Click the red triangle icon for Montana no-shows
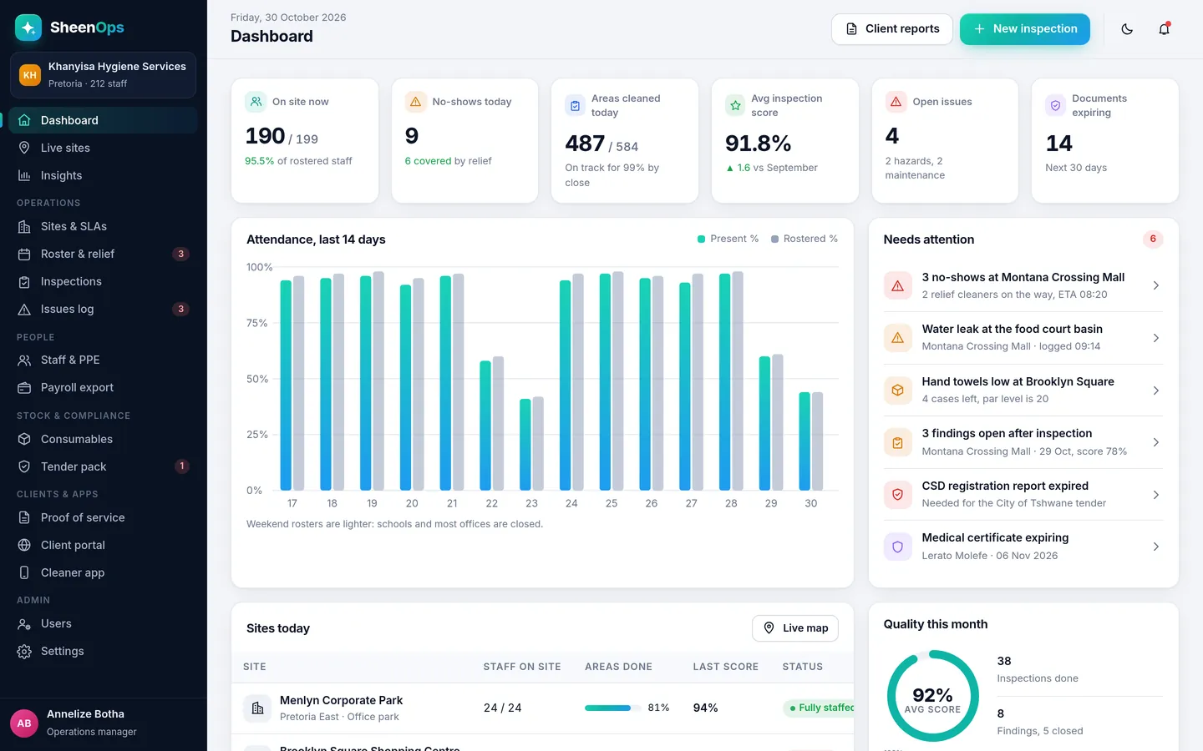 coord(897,285)
